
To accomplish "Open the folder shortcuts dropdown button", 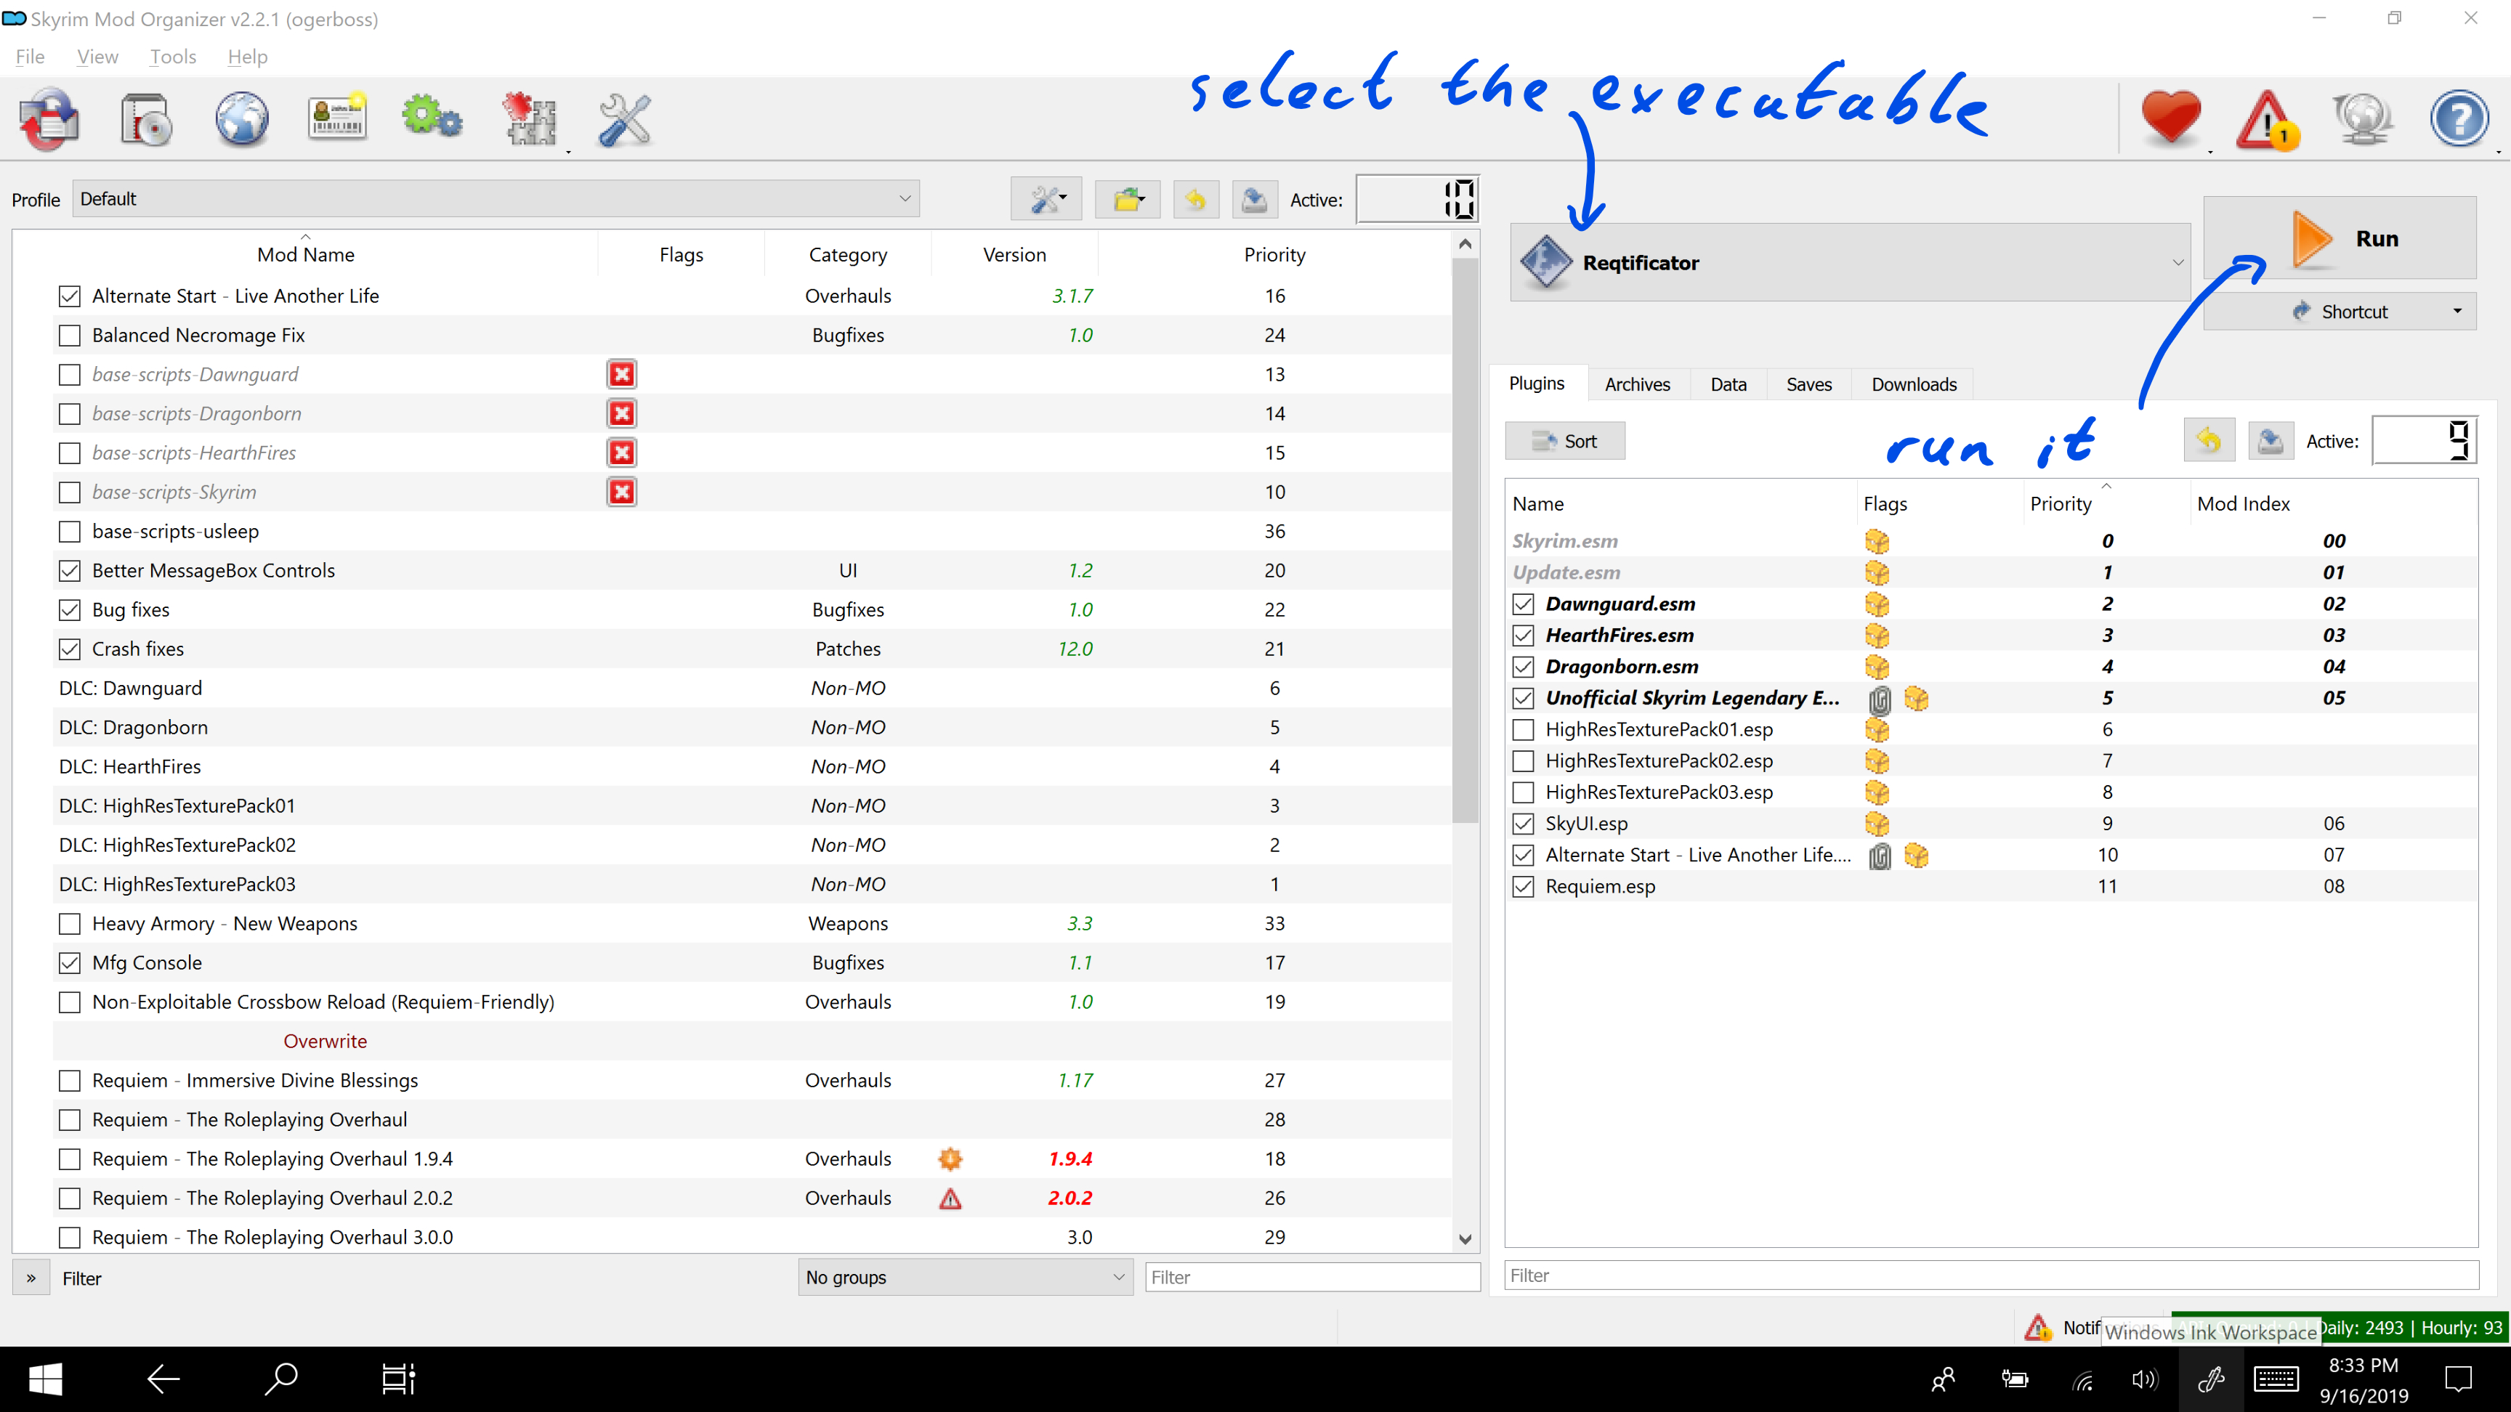I will pyautogui.click(x=1128, y=200).
